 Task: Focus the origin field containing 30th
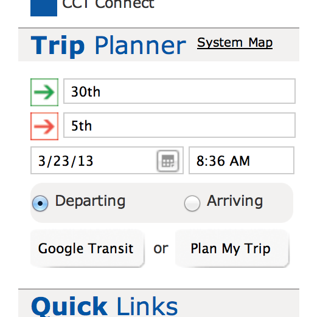179,91
